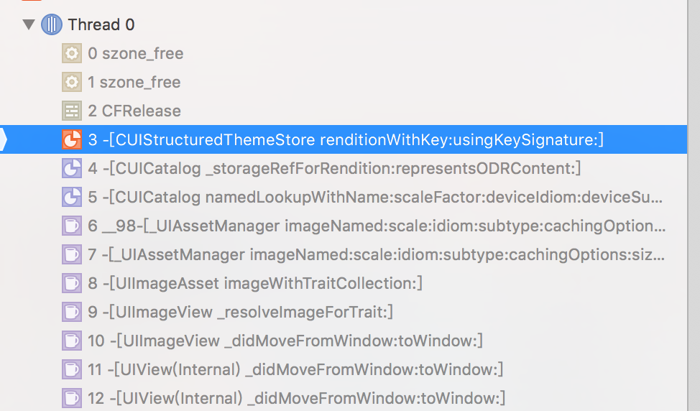The image size is (700, 411).
Task: Click cup icon beside UIImageView _resolveImageForTrait:
Action: pos(71,312)
